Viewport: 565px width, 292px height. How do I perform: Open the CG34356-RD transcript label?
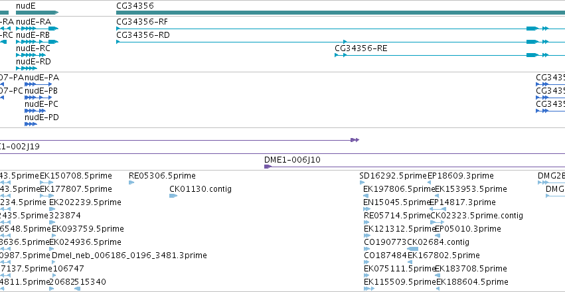coord(143,35)
